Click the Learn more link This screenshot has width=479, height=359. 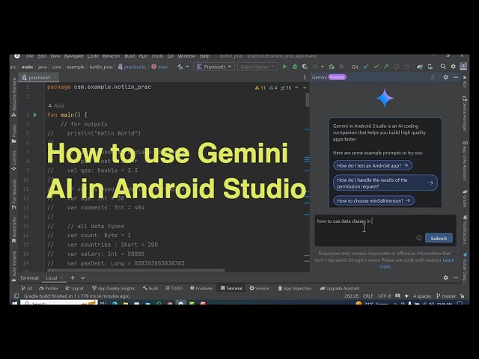(417, 263)
